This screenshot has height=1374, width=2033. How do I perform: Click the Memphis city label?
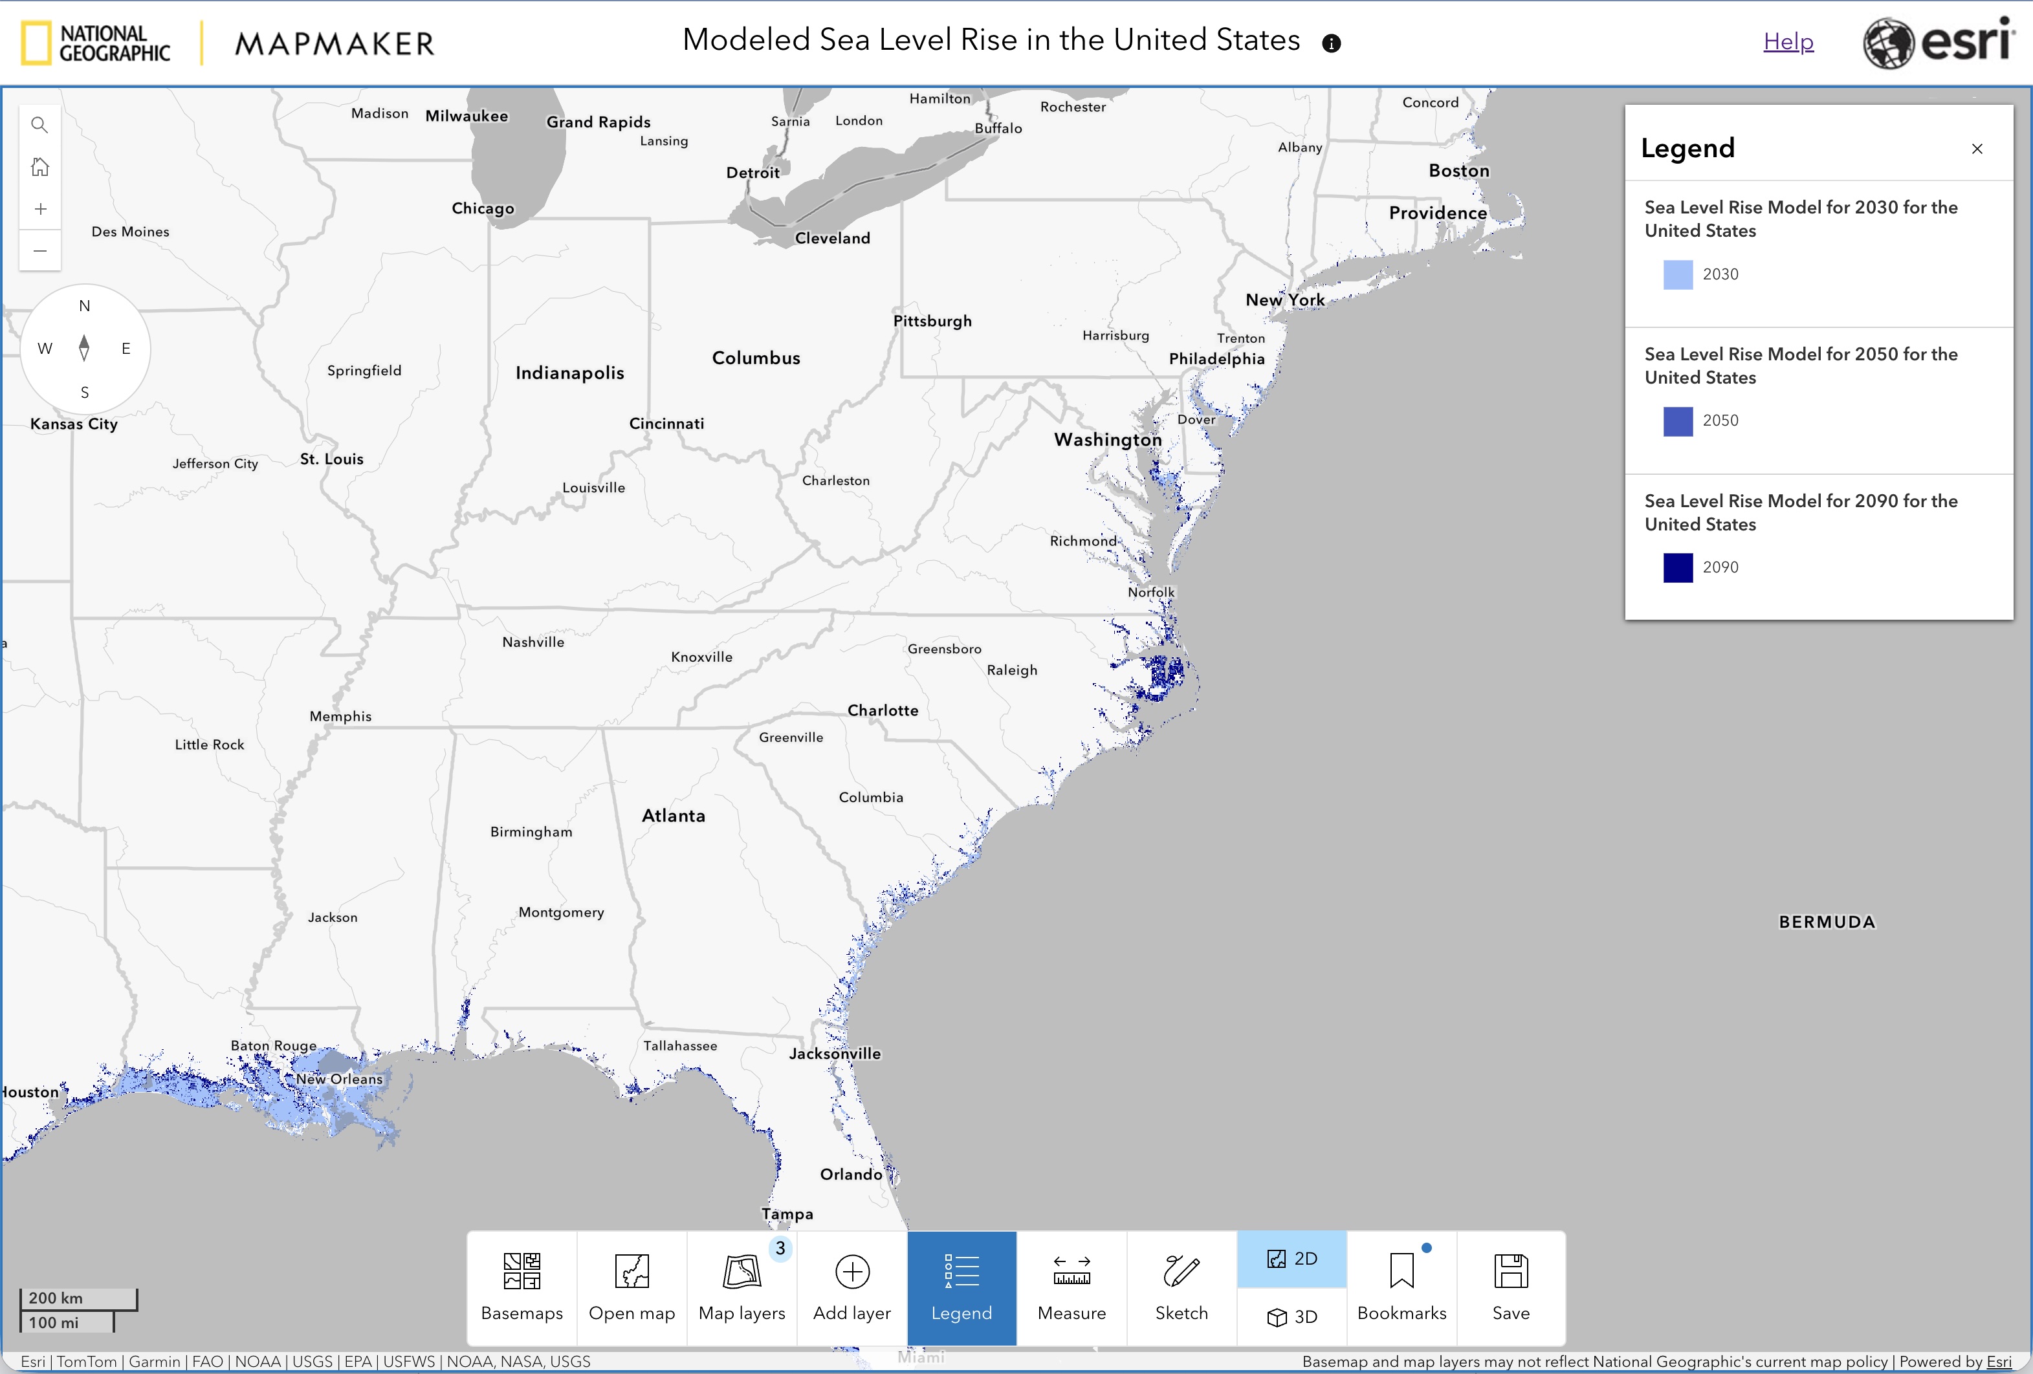pos(340,716)
